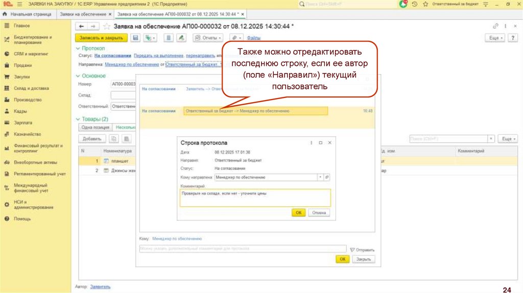Click the Комментарий text field in dialog
523x293 pixels.
(255, 198)
